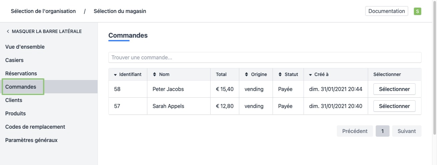
Task: Open Sélection du magasin breadcrumb
Action: (x=120, y=11)
